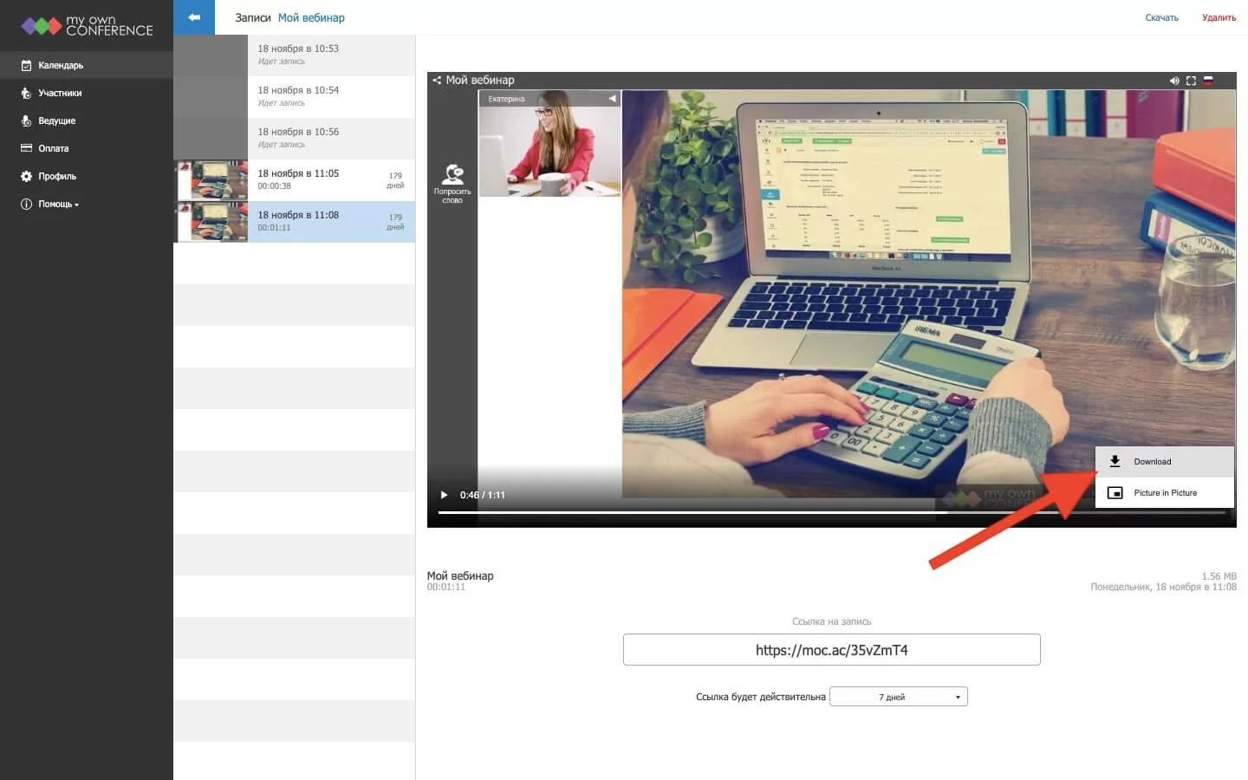This screenshot has height=780, width=1248.
Task: Toggle Екатерина's webcam speaker icon
Action: tap(613, 99)
